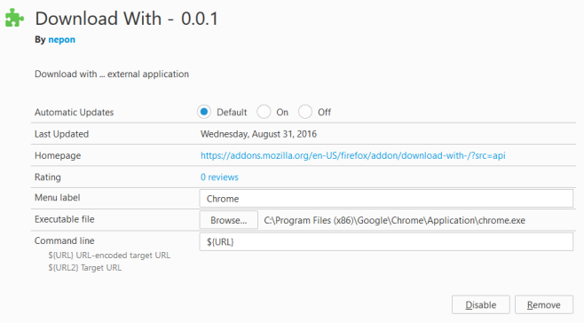
Task: Open the nepon author link
Action: [62, 40]
